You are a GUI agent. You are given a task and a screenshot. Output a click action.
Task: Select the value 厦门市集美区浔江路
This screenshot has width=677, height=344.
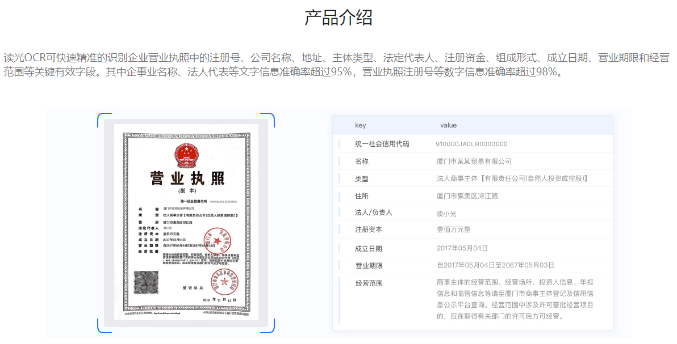[x=467, y=196]
